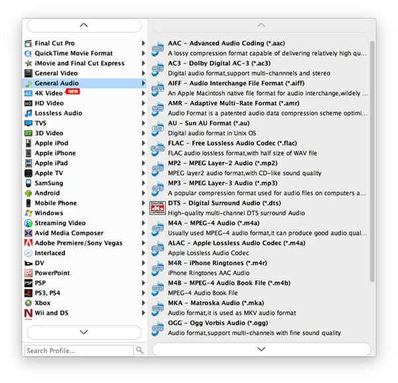The height and width of the screenshot is (383, 398).
Task: Open the 4K Video category
Action: [48, 94]
